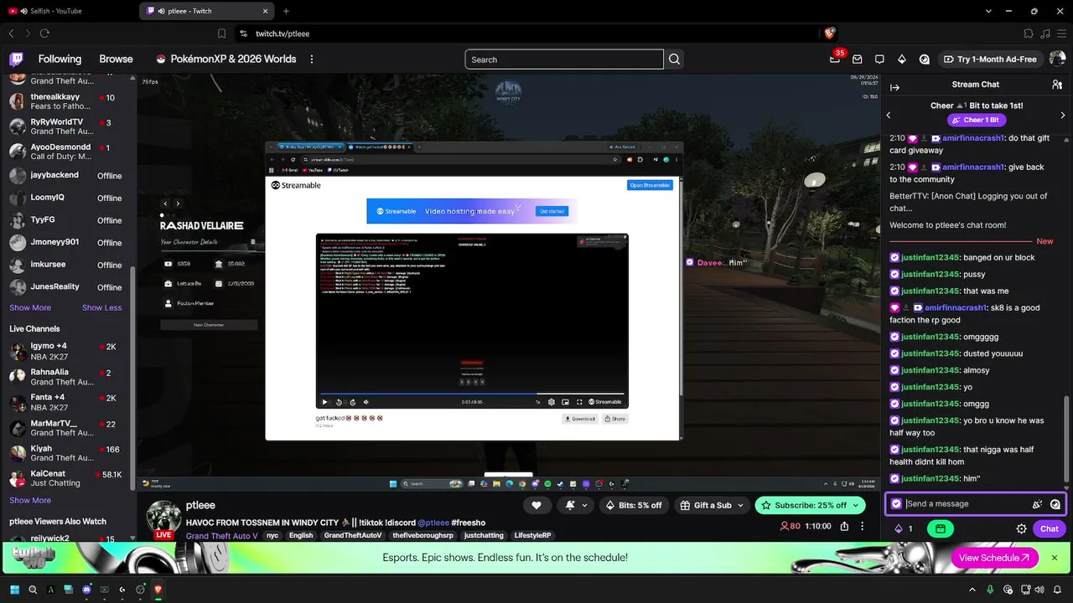The height and width of the screenshot is (603, 1073).
Task: Open a new browser tab
Action: coord(286,11)
